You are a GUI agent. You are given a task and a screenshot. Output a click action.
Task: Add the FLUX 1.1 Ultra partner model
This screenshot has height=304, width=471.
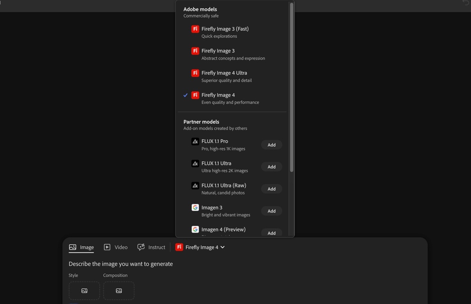(x=272, y=167)
